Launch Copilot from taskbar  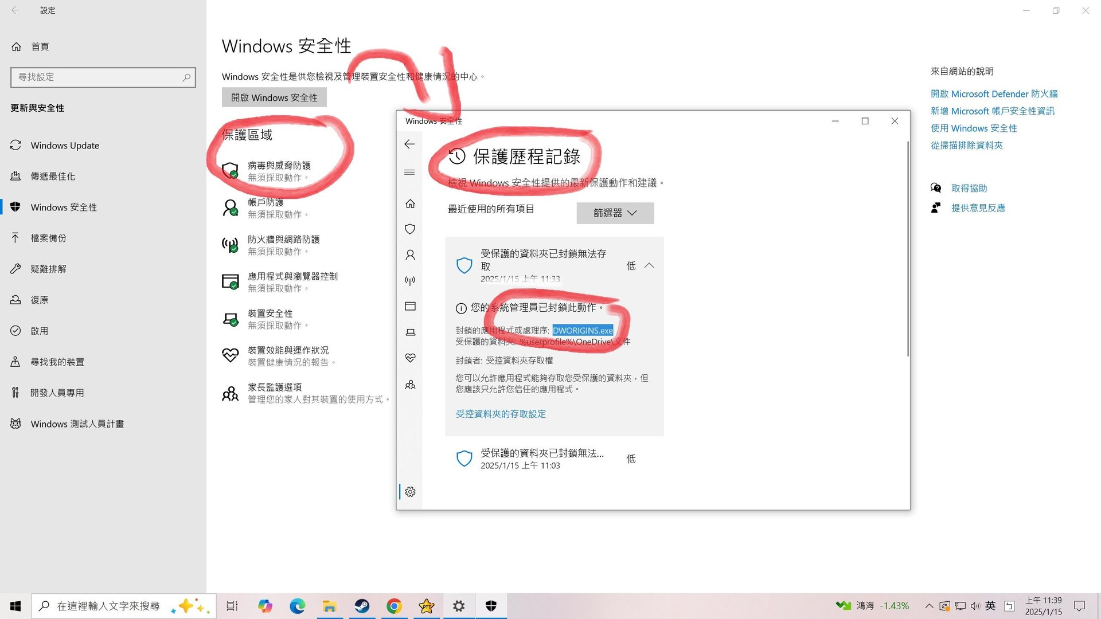(x=265, y=606)
